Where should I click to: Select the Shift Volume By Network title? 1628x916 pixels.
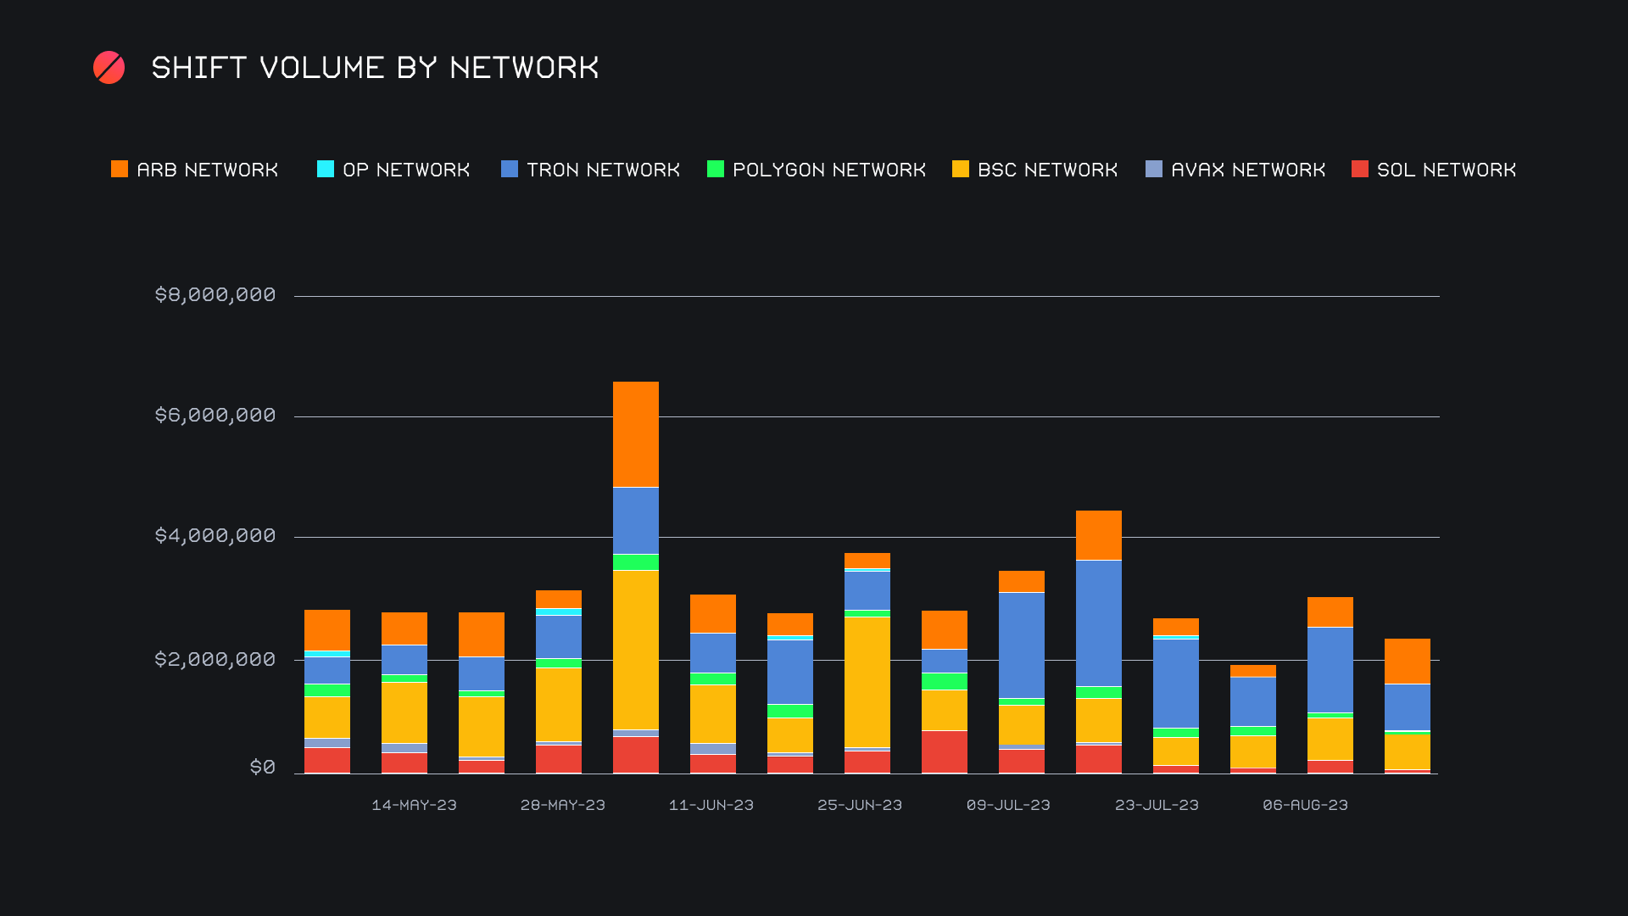pyautogui.click(x=375, y=68)
